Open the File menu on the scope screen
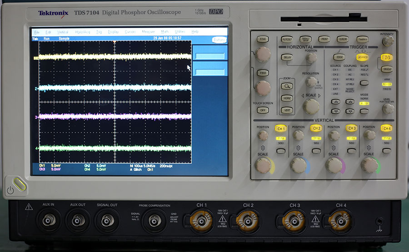 (x=37, y=32)
